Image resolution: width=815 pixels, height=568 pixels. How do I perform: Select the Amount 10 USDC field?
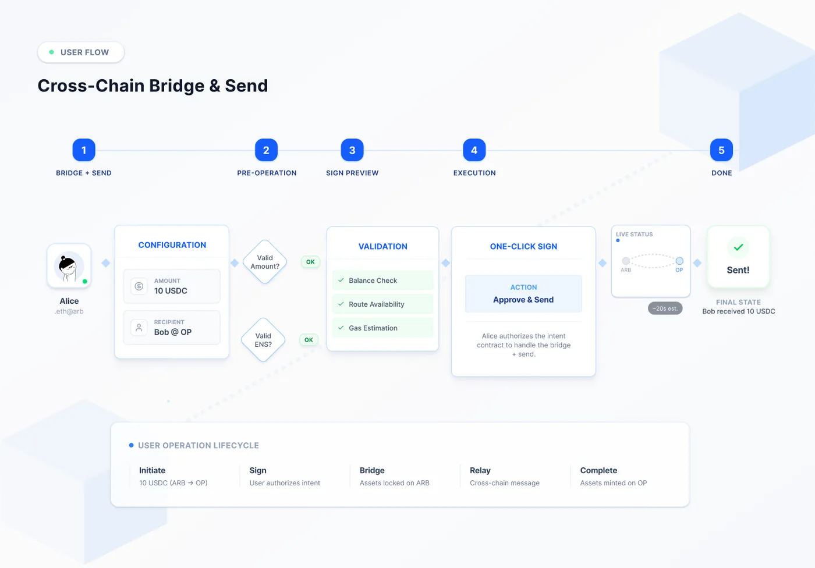172,286
